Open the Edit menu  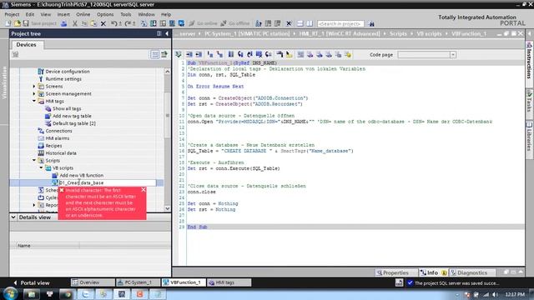30,14
